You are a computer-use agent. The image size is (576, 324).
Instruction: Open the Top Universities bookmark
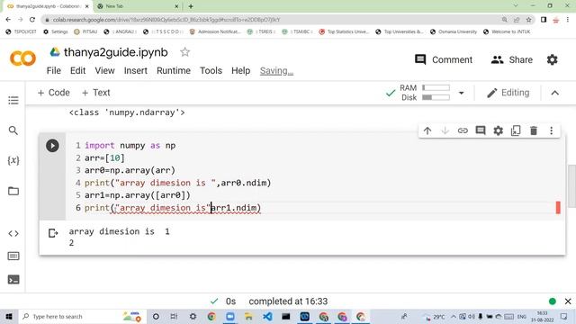pos(400,31)
